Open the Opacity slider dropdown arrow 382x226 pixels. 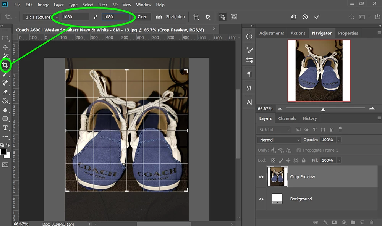coord(338,140)
